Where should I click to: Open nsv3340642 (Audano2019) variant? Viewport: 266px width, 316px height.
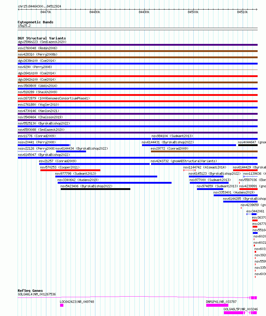(x=78, y=180)
